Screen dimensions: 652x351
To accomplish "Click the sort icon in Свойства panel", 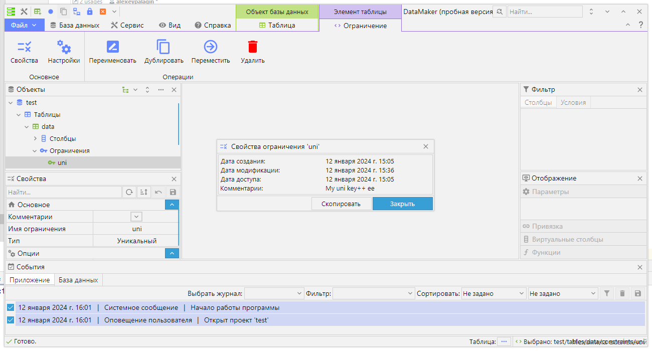I will click(143, 192).
